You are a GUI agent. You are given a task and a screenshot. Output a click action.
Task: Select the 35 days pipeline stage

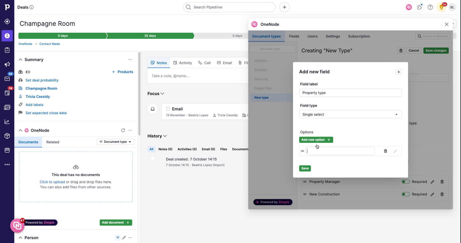(x=150, y=36)
